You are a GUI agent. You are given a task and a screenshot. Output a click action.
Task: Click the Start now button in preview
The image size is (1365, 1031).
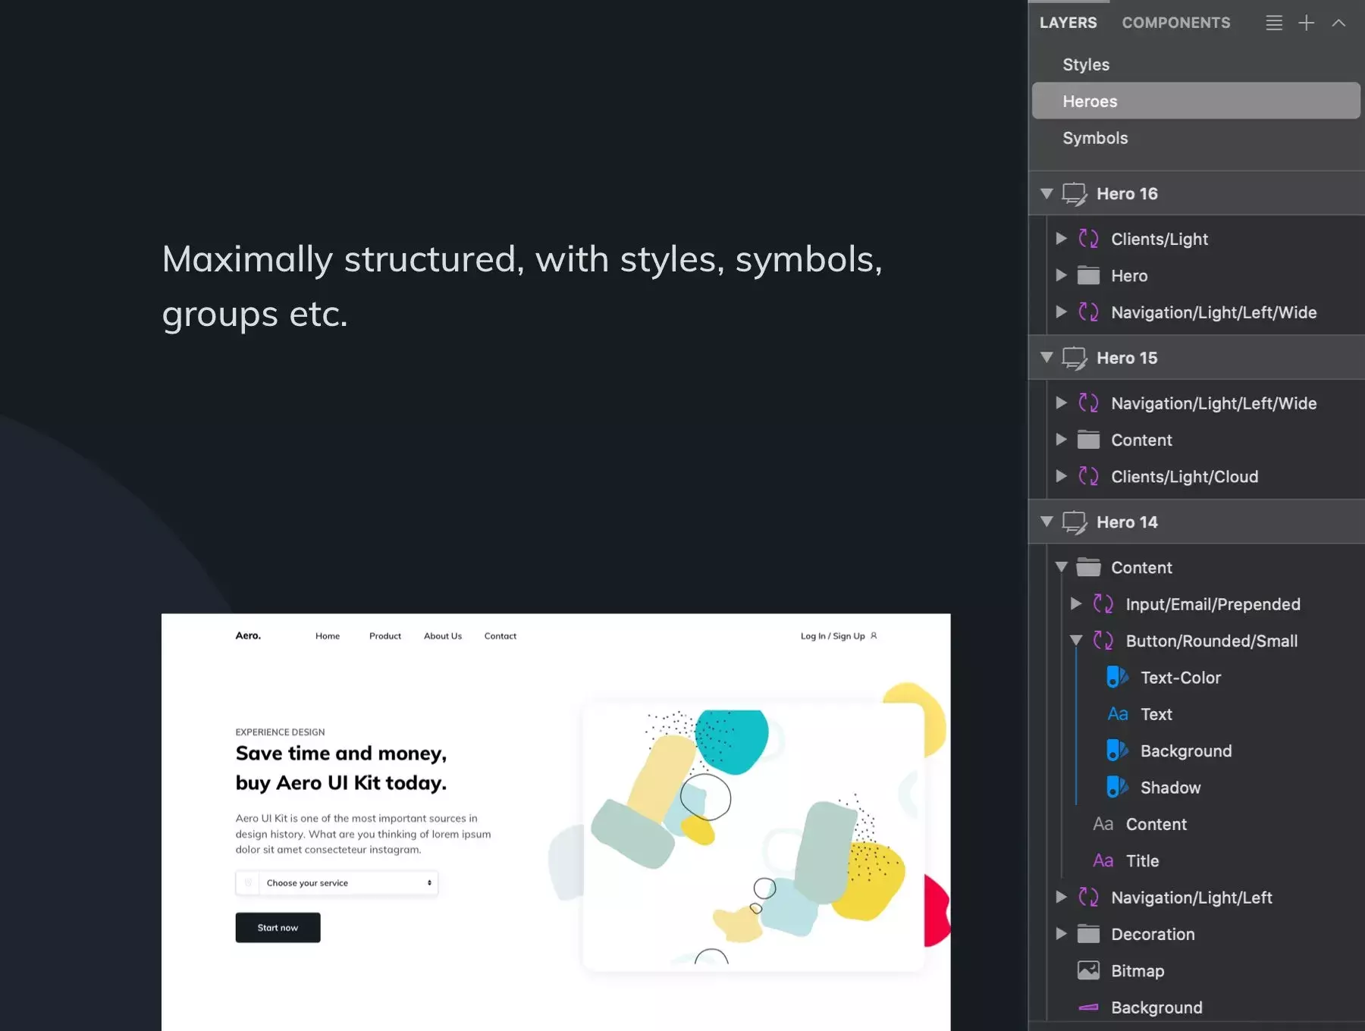pyautogui.click(x=278, y=927)
